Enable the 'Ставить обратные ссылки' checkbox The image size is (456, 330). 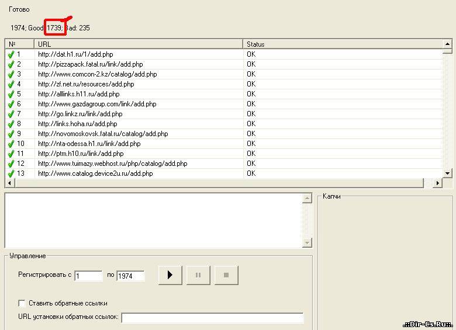(x=22, y=303)
